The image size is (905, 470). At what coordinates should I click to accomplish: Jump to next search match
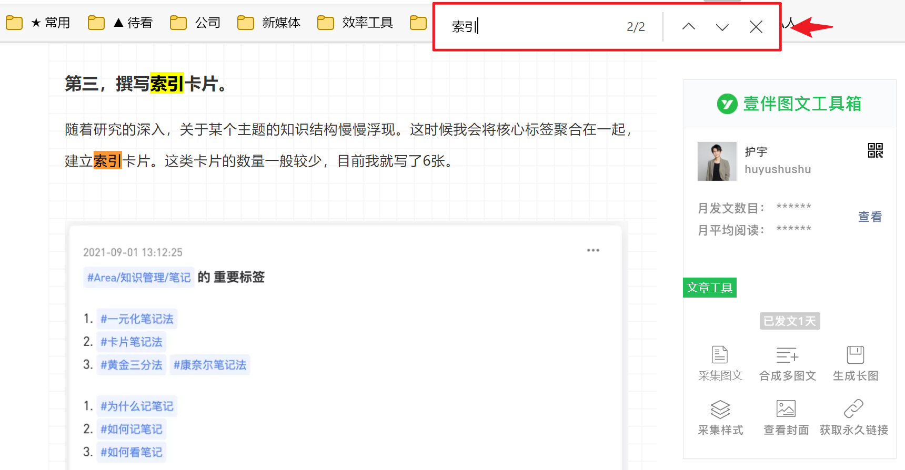pos(722,27)
